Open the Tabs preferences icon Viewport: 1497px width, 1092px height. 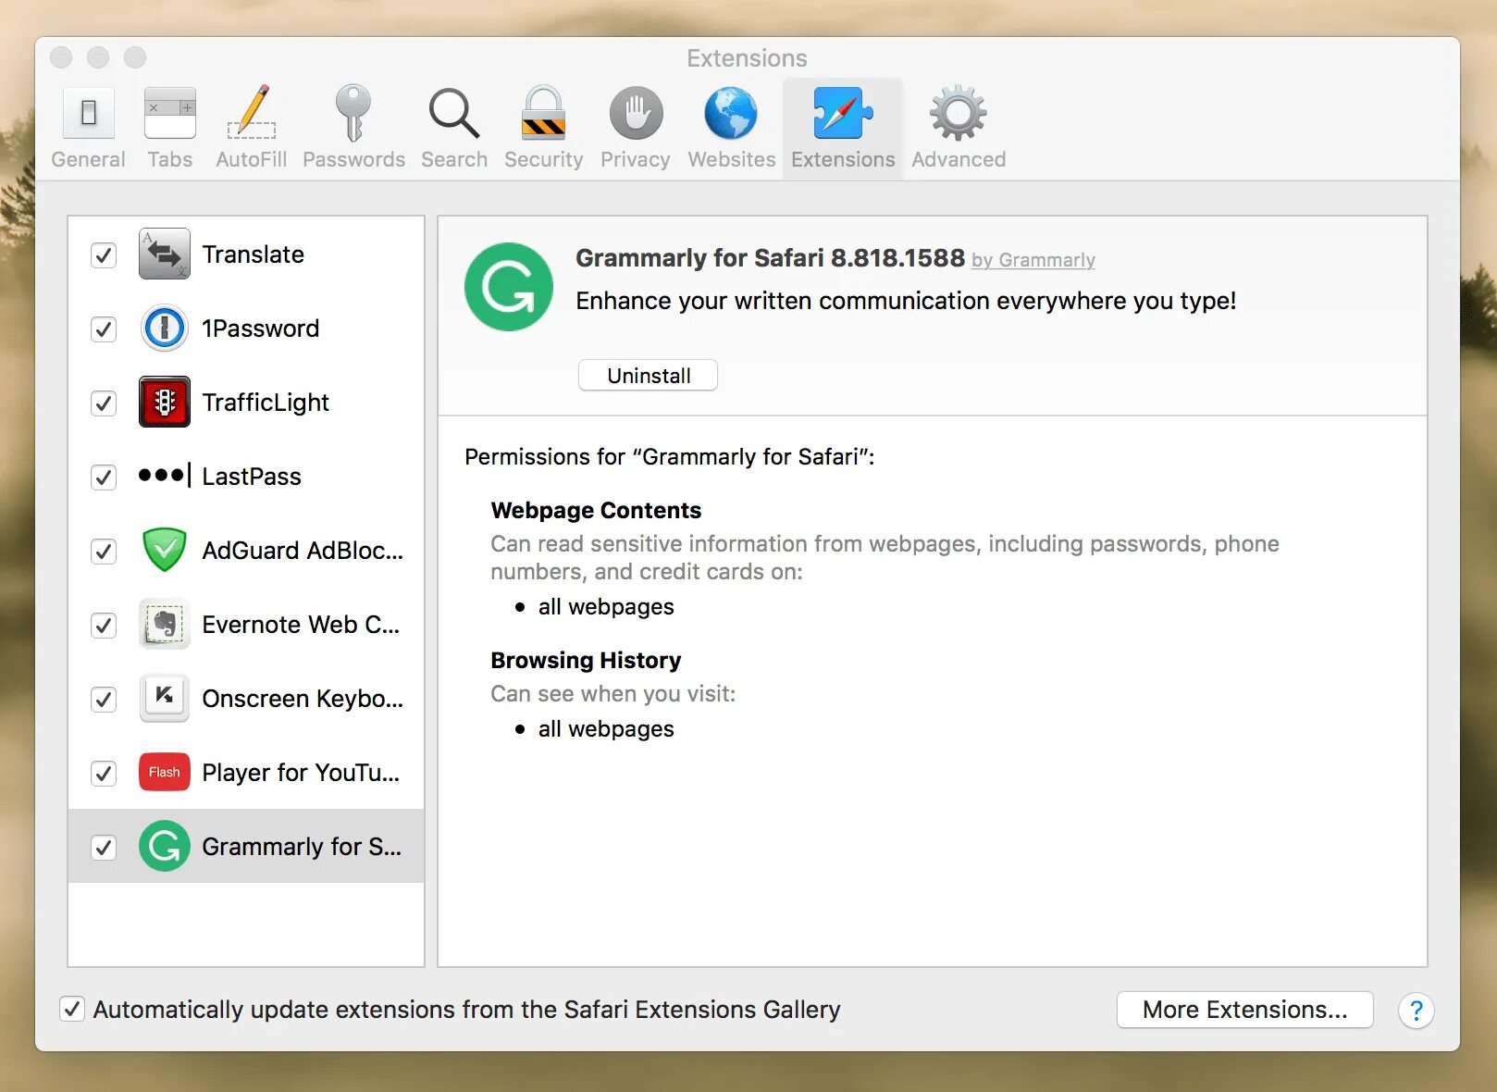tap(170, 113)
